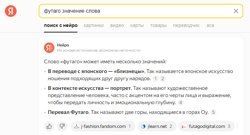The width and height of the screenshot is (250, 135).
Task: Open the видео tab
Action: (117, 25)
